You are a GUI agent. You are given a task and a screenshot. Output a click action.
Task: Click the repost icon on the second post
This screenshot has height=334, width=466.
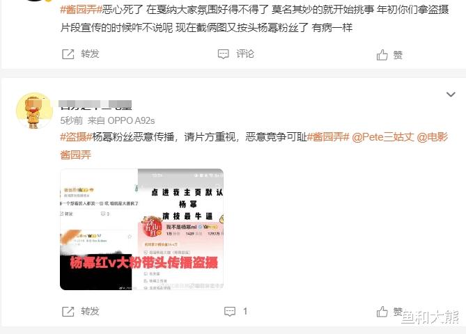pyautogui.click(x=68, y=312)
